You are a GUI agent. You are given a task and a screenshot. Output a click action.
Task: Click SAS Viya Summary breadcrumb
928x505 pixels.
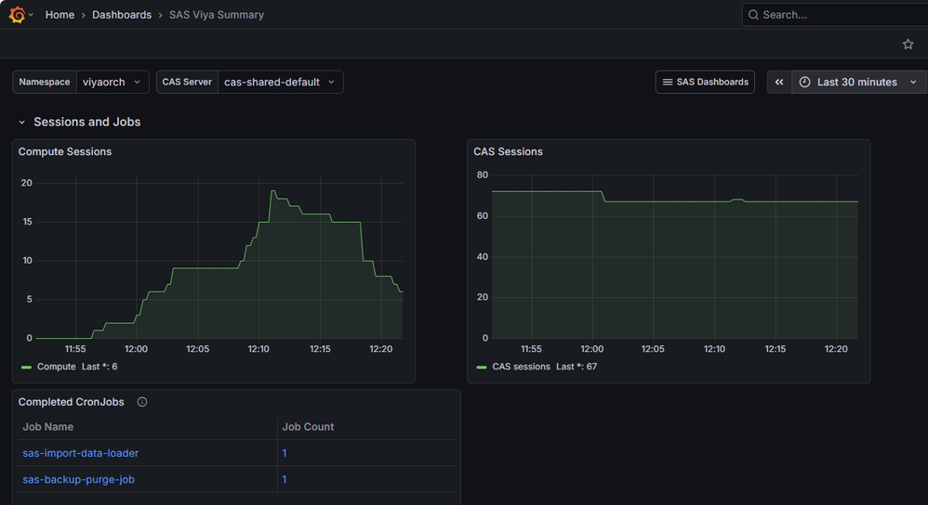217,15
